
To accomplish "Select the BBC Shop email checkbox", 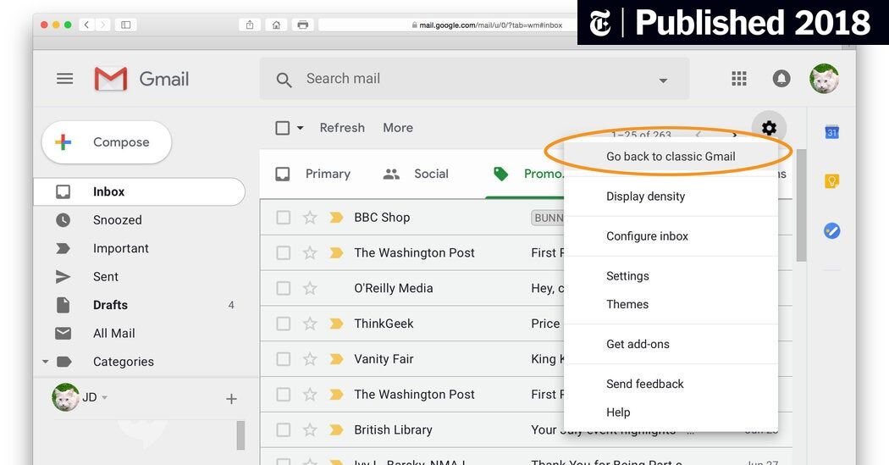I will [x=283, y=217].
